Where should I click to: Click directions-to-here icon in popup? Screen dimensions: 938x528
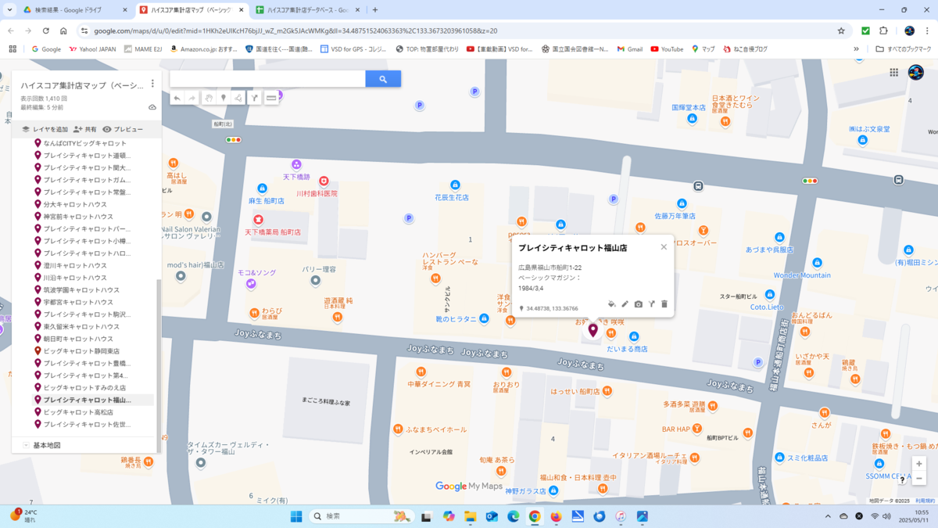(652, 304)
